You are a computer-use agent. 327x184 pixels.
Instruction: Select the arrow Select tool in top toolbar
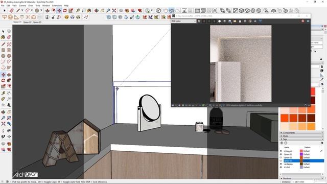coord(5,10)
